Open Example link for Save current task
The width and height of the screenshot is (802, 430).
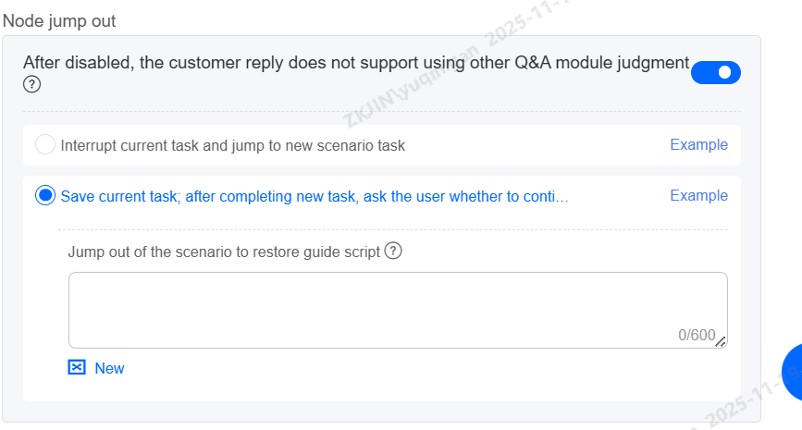pos(698,196)
